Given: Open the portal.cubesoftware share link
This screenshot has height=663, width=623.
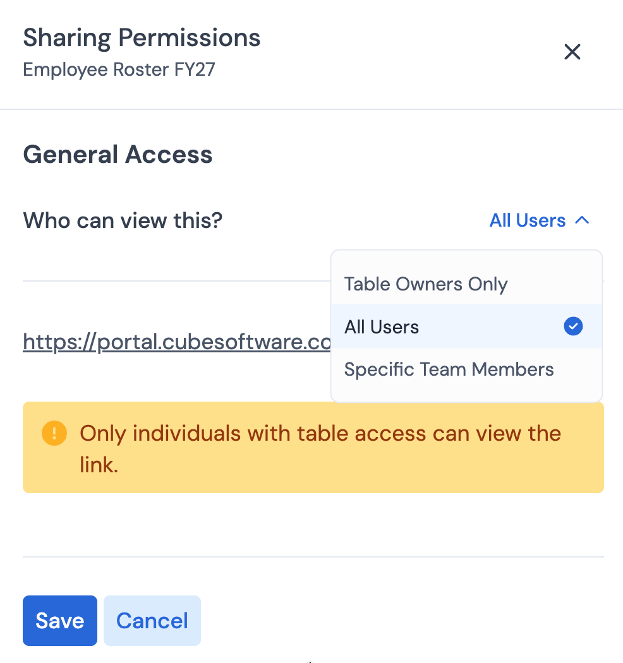Looking at the screenshot, I should (x=177, y=342).
